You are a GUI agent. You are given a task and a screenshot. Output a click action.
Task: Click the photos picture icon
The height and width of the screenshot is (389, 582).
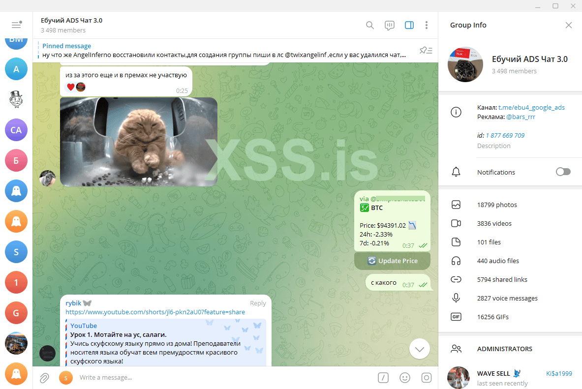click(x=456, y=205)
